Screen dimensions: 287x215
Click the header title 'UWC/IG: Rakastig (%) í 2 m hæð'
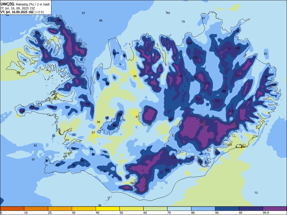pos(25,4)
